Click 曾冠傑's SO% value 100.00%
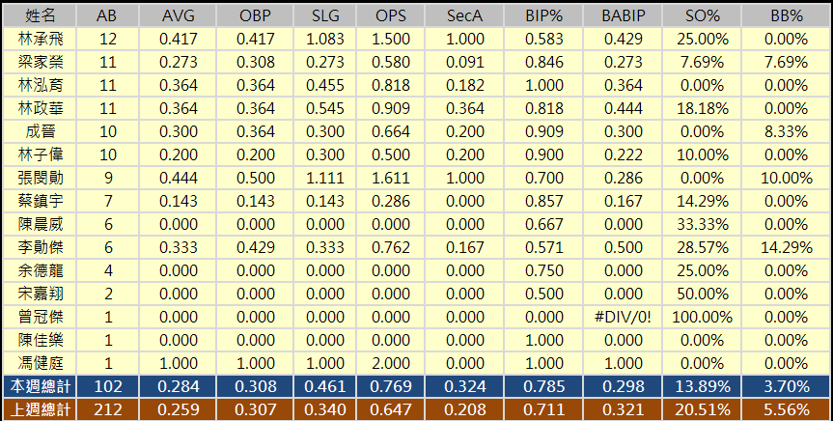833x421 pixels. click(703, 318)
